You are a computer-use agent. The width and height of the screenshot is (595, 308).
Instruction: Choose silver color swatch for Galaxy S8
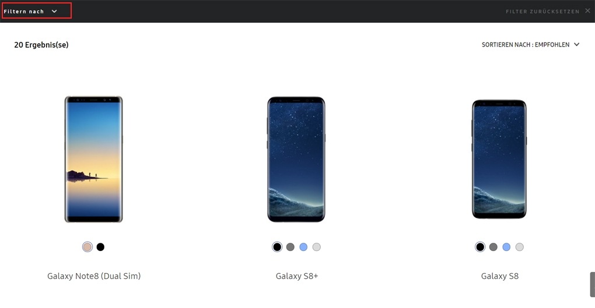pos(520,247)
